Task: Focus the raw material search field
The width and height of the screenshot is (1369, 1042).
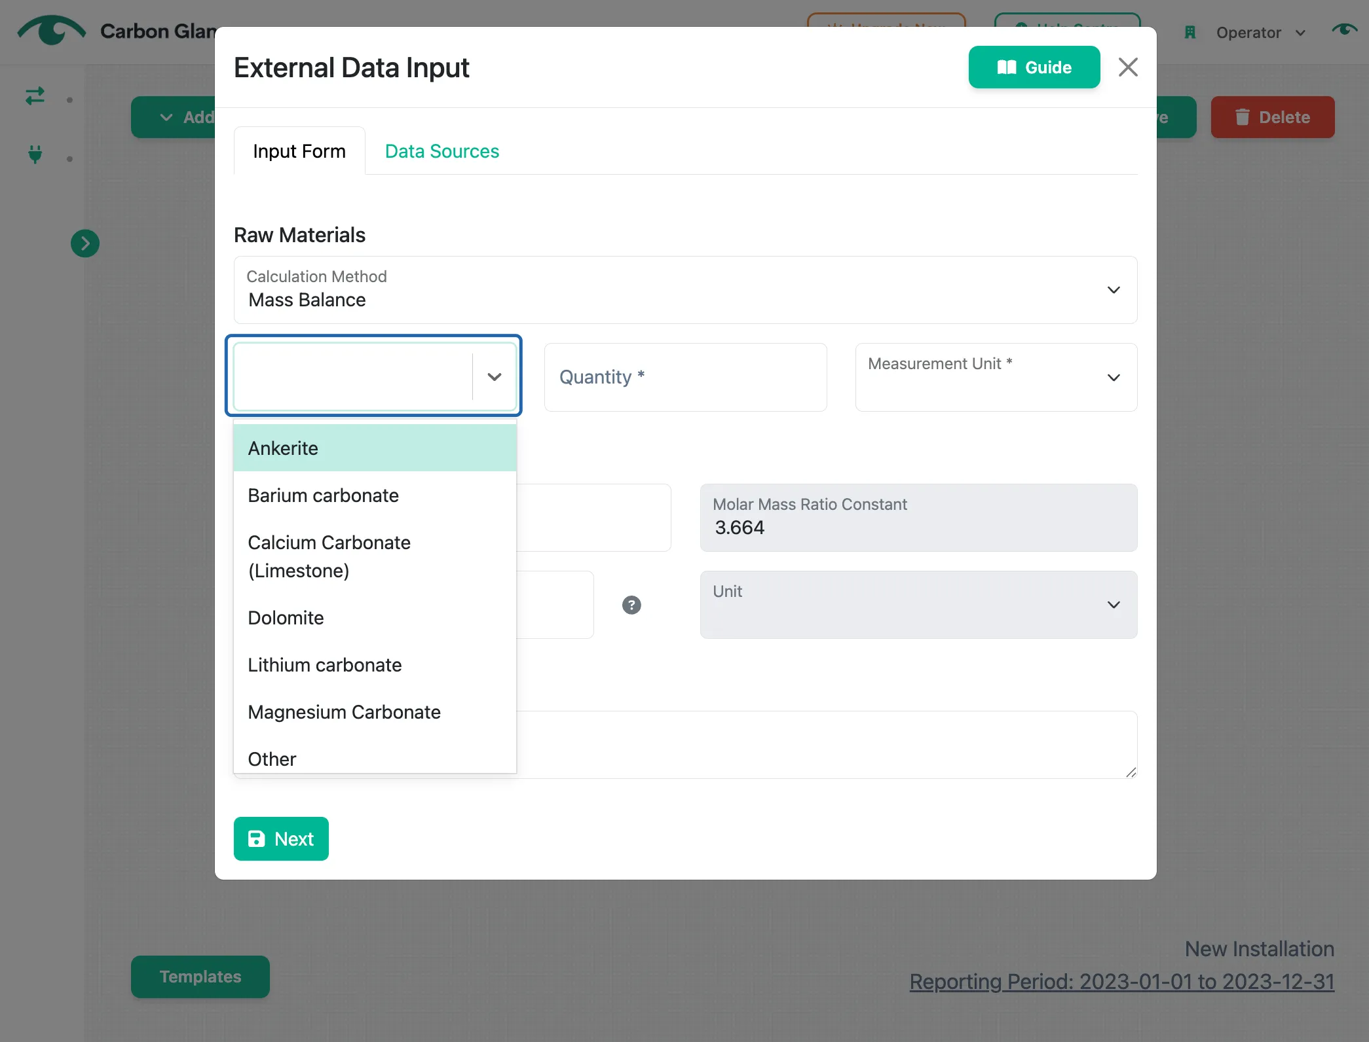Action: pyautogui.click(x=354, y=376)
